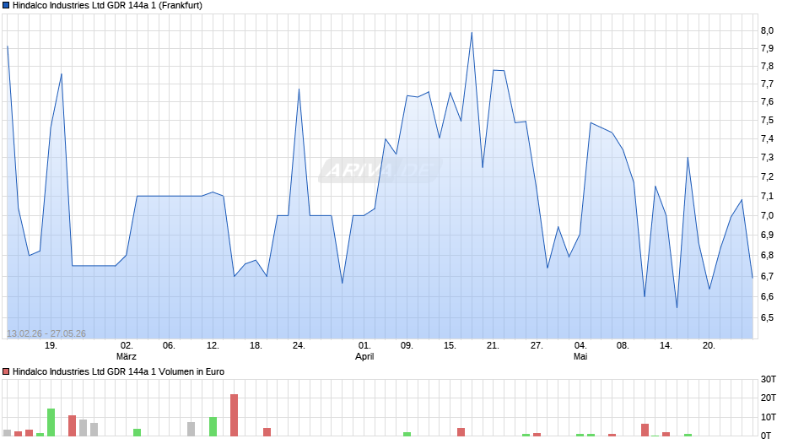Click the price axis label '7,5'
This screenshot has height=444, width=793.
pyautogui.click(x=767, y=121)
